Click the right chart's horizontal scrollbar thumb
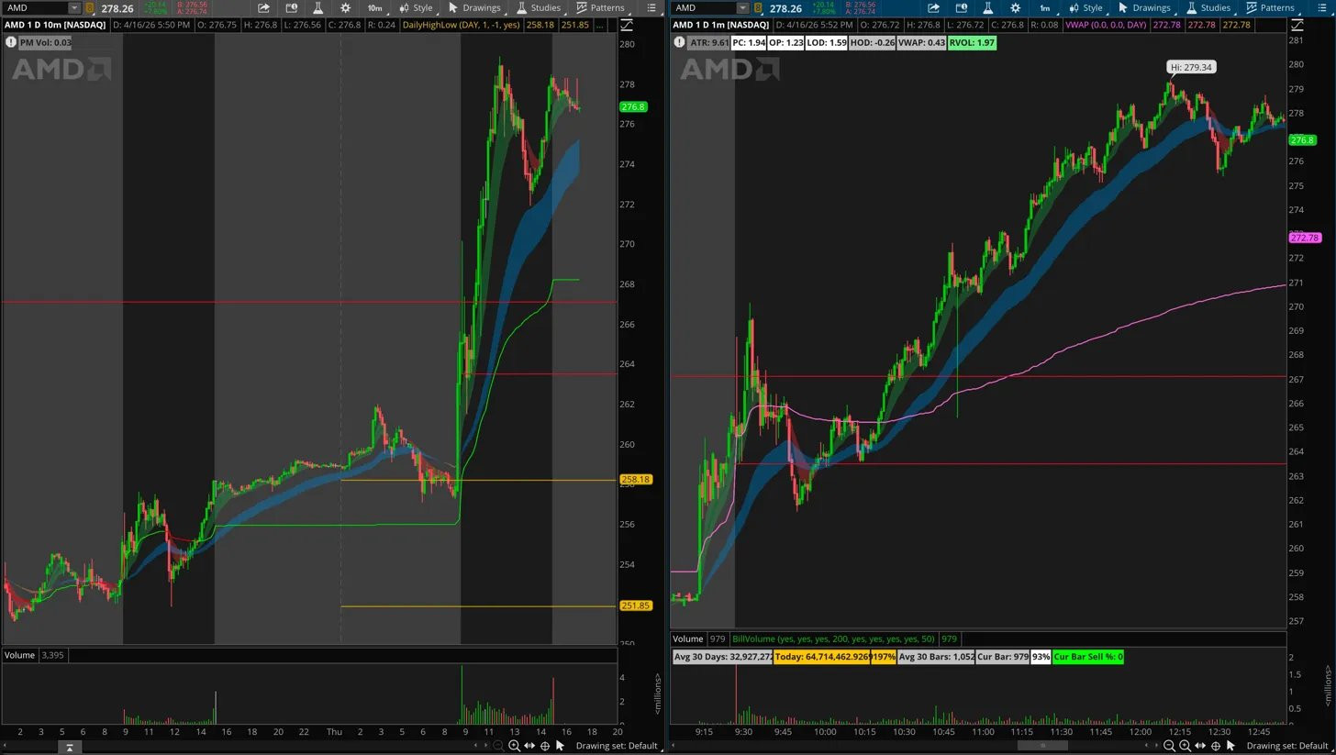Viewport: 1336px width, 755px height. click(x=1042, y=746)
